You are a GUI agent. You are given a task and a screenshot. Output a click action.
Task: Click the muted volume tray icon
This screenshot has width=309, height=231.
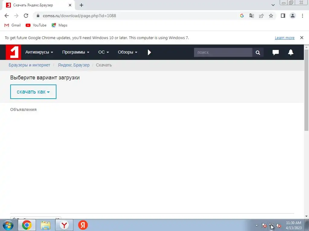[279, 226]
